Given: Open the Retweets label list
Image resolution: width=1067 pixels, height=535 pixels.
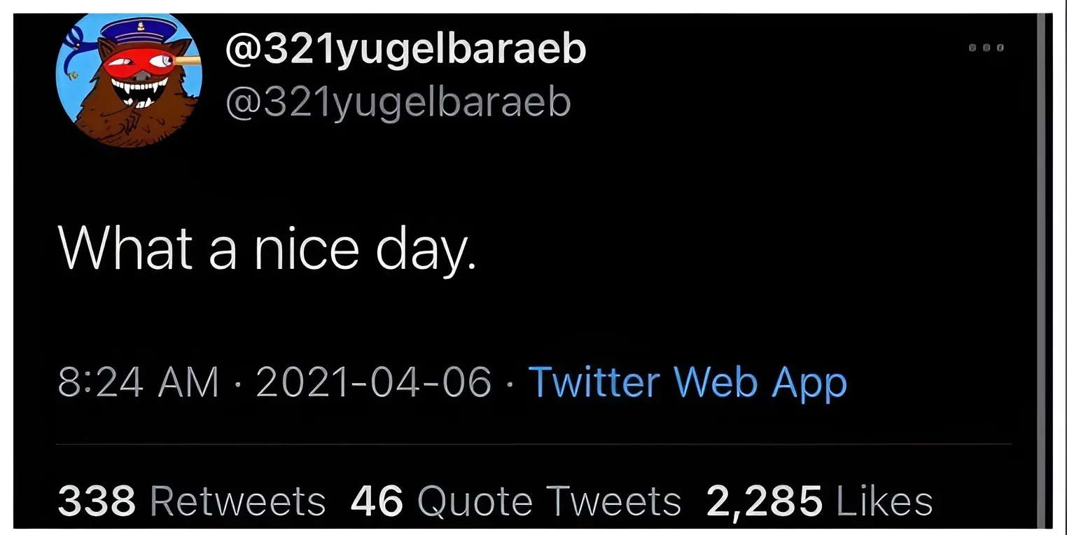Looking at the screenshot, I should pyautogui.click(x=238, y=501).
